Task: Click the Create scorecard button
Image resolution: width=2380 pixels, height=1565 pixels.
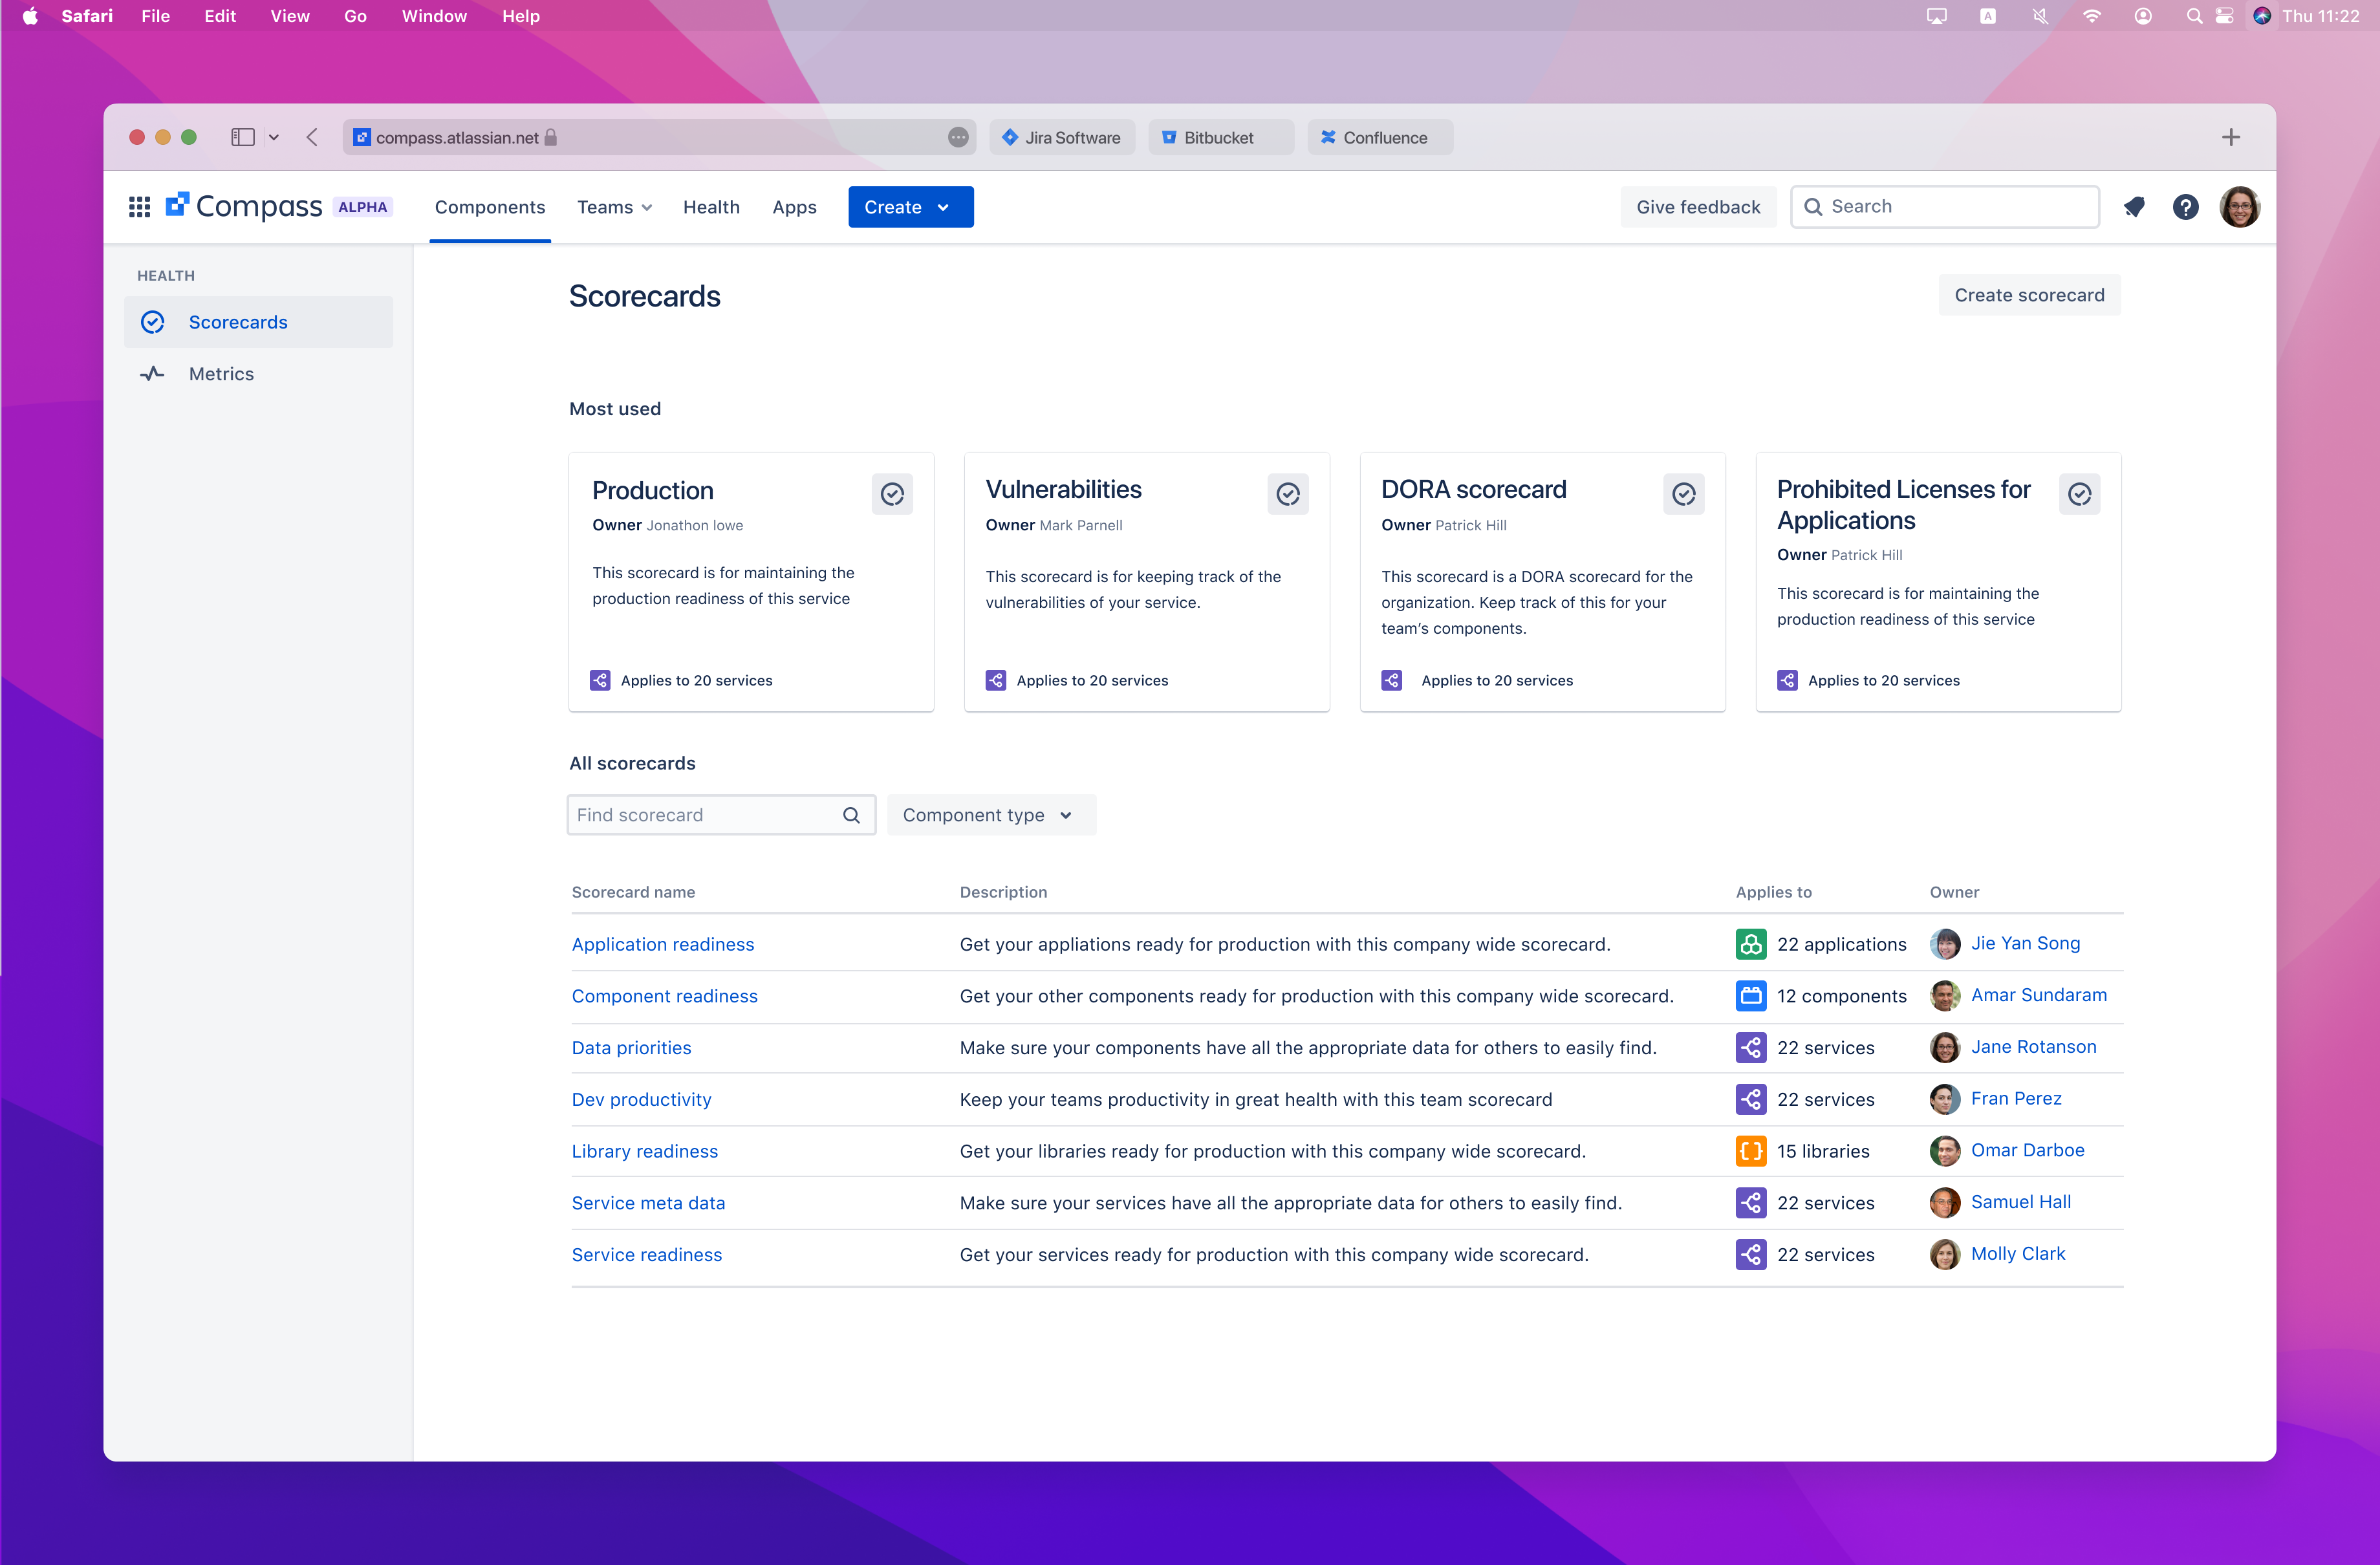Action: [x=2029, y=295]
